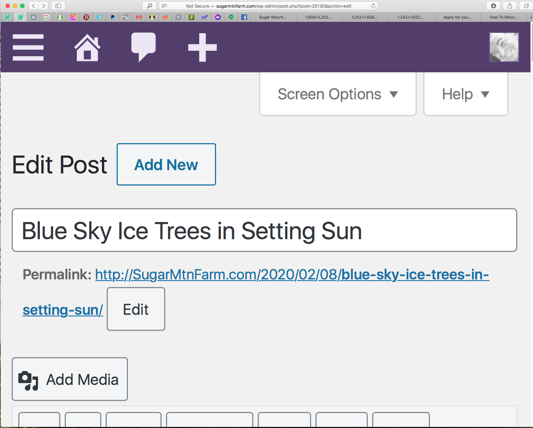Edit the permalink slug
The image size is (533, 428).
tap(136, 309)
